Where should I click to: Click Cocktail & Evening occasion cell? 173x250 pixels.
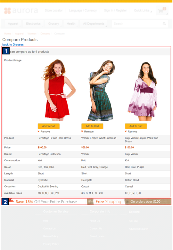48,186
